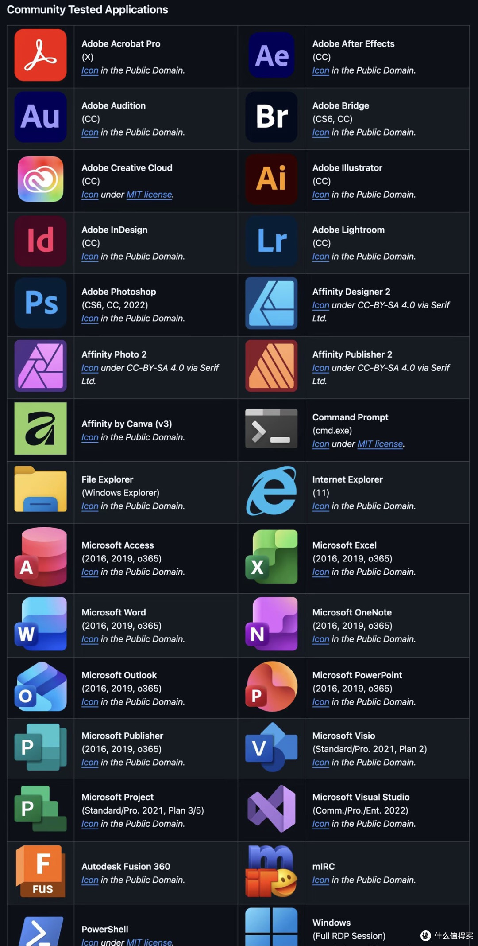Click the Adobe Acrobat Pro icon
The image size is (478, 946).
point(41,55)
